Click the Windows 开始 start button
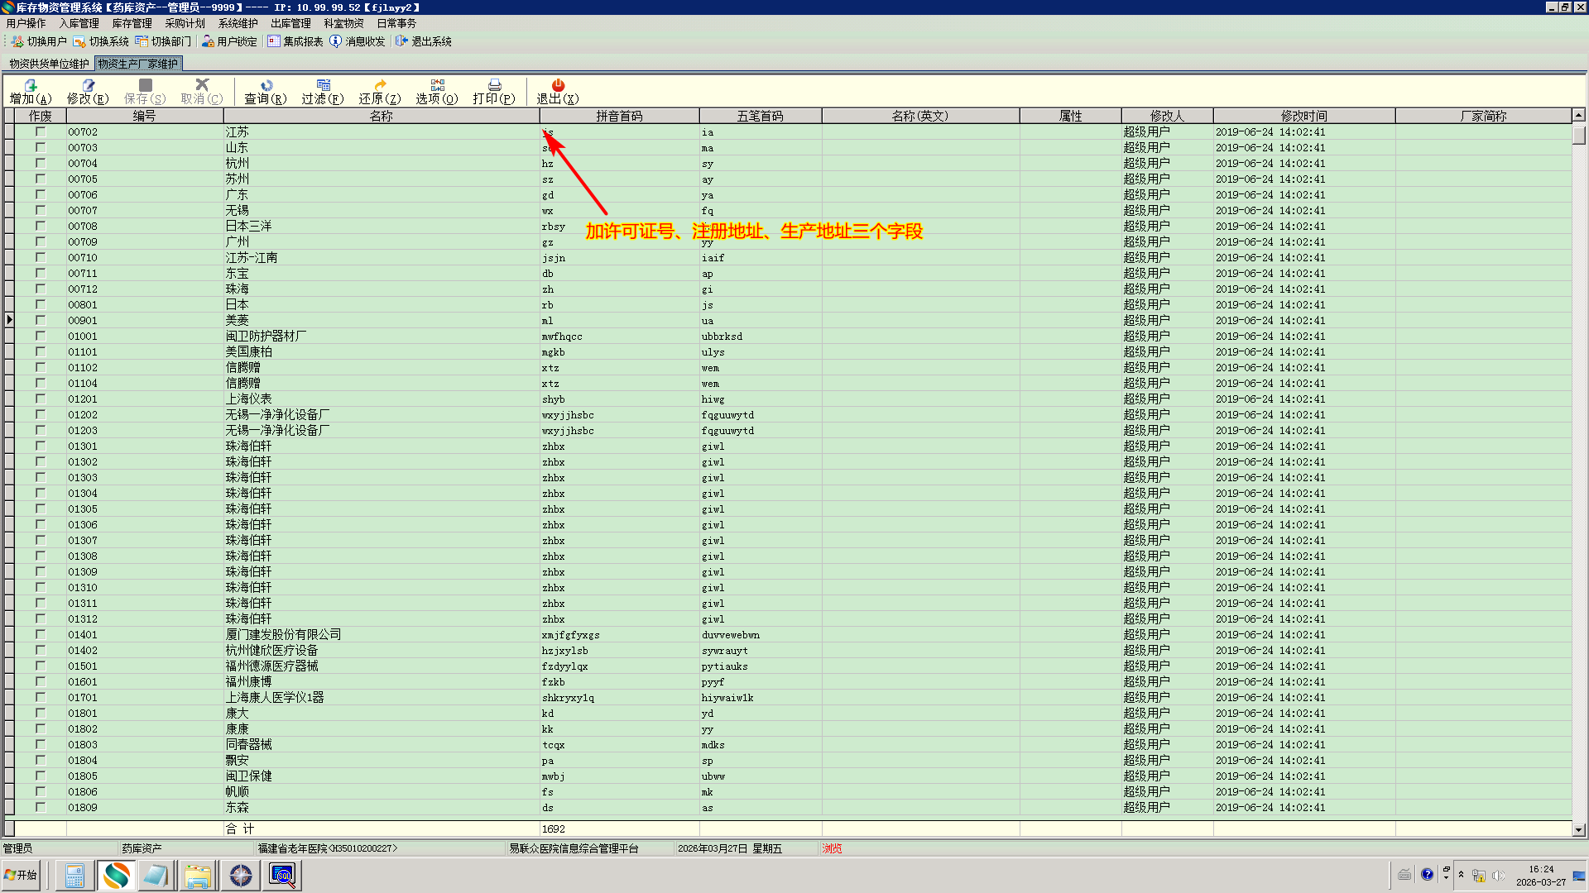The image size is (1589, 893). 22,875
